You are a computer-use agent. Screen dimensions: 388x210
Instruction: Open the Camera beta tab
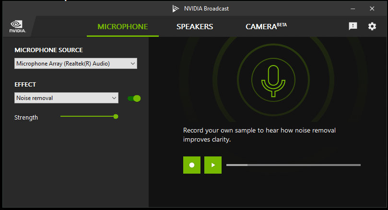tap(266, 26)
